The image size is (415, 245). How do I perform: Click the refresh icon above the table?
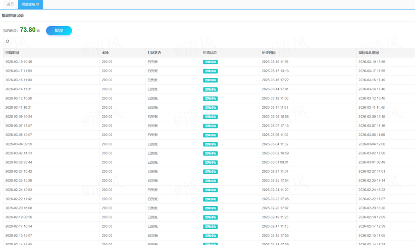click(x=7, y=41)
